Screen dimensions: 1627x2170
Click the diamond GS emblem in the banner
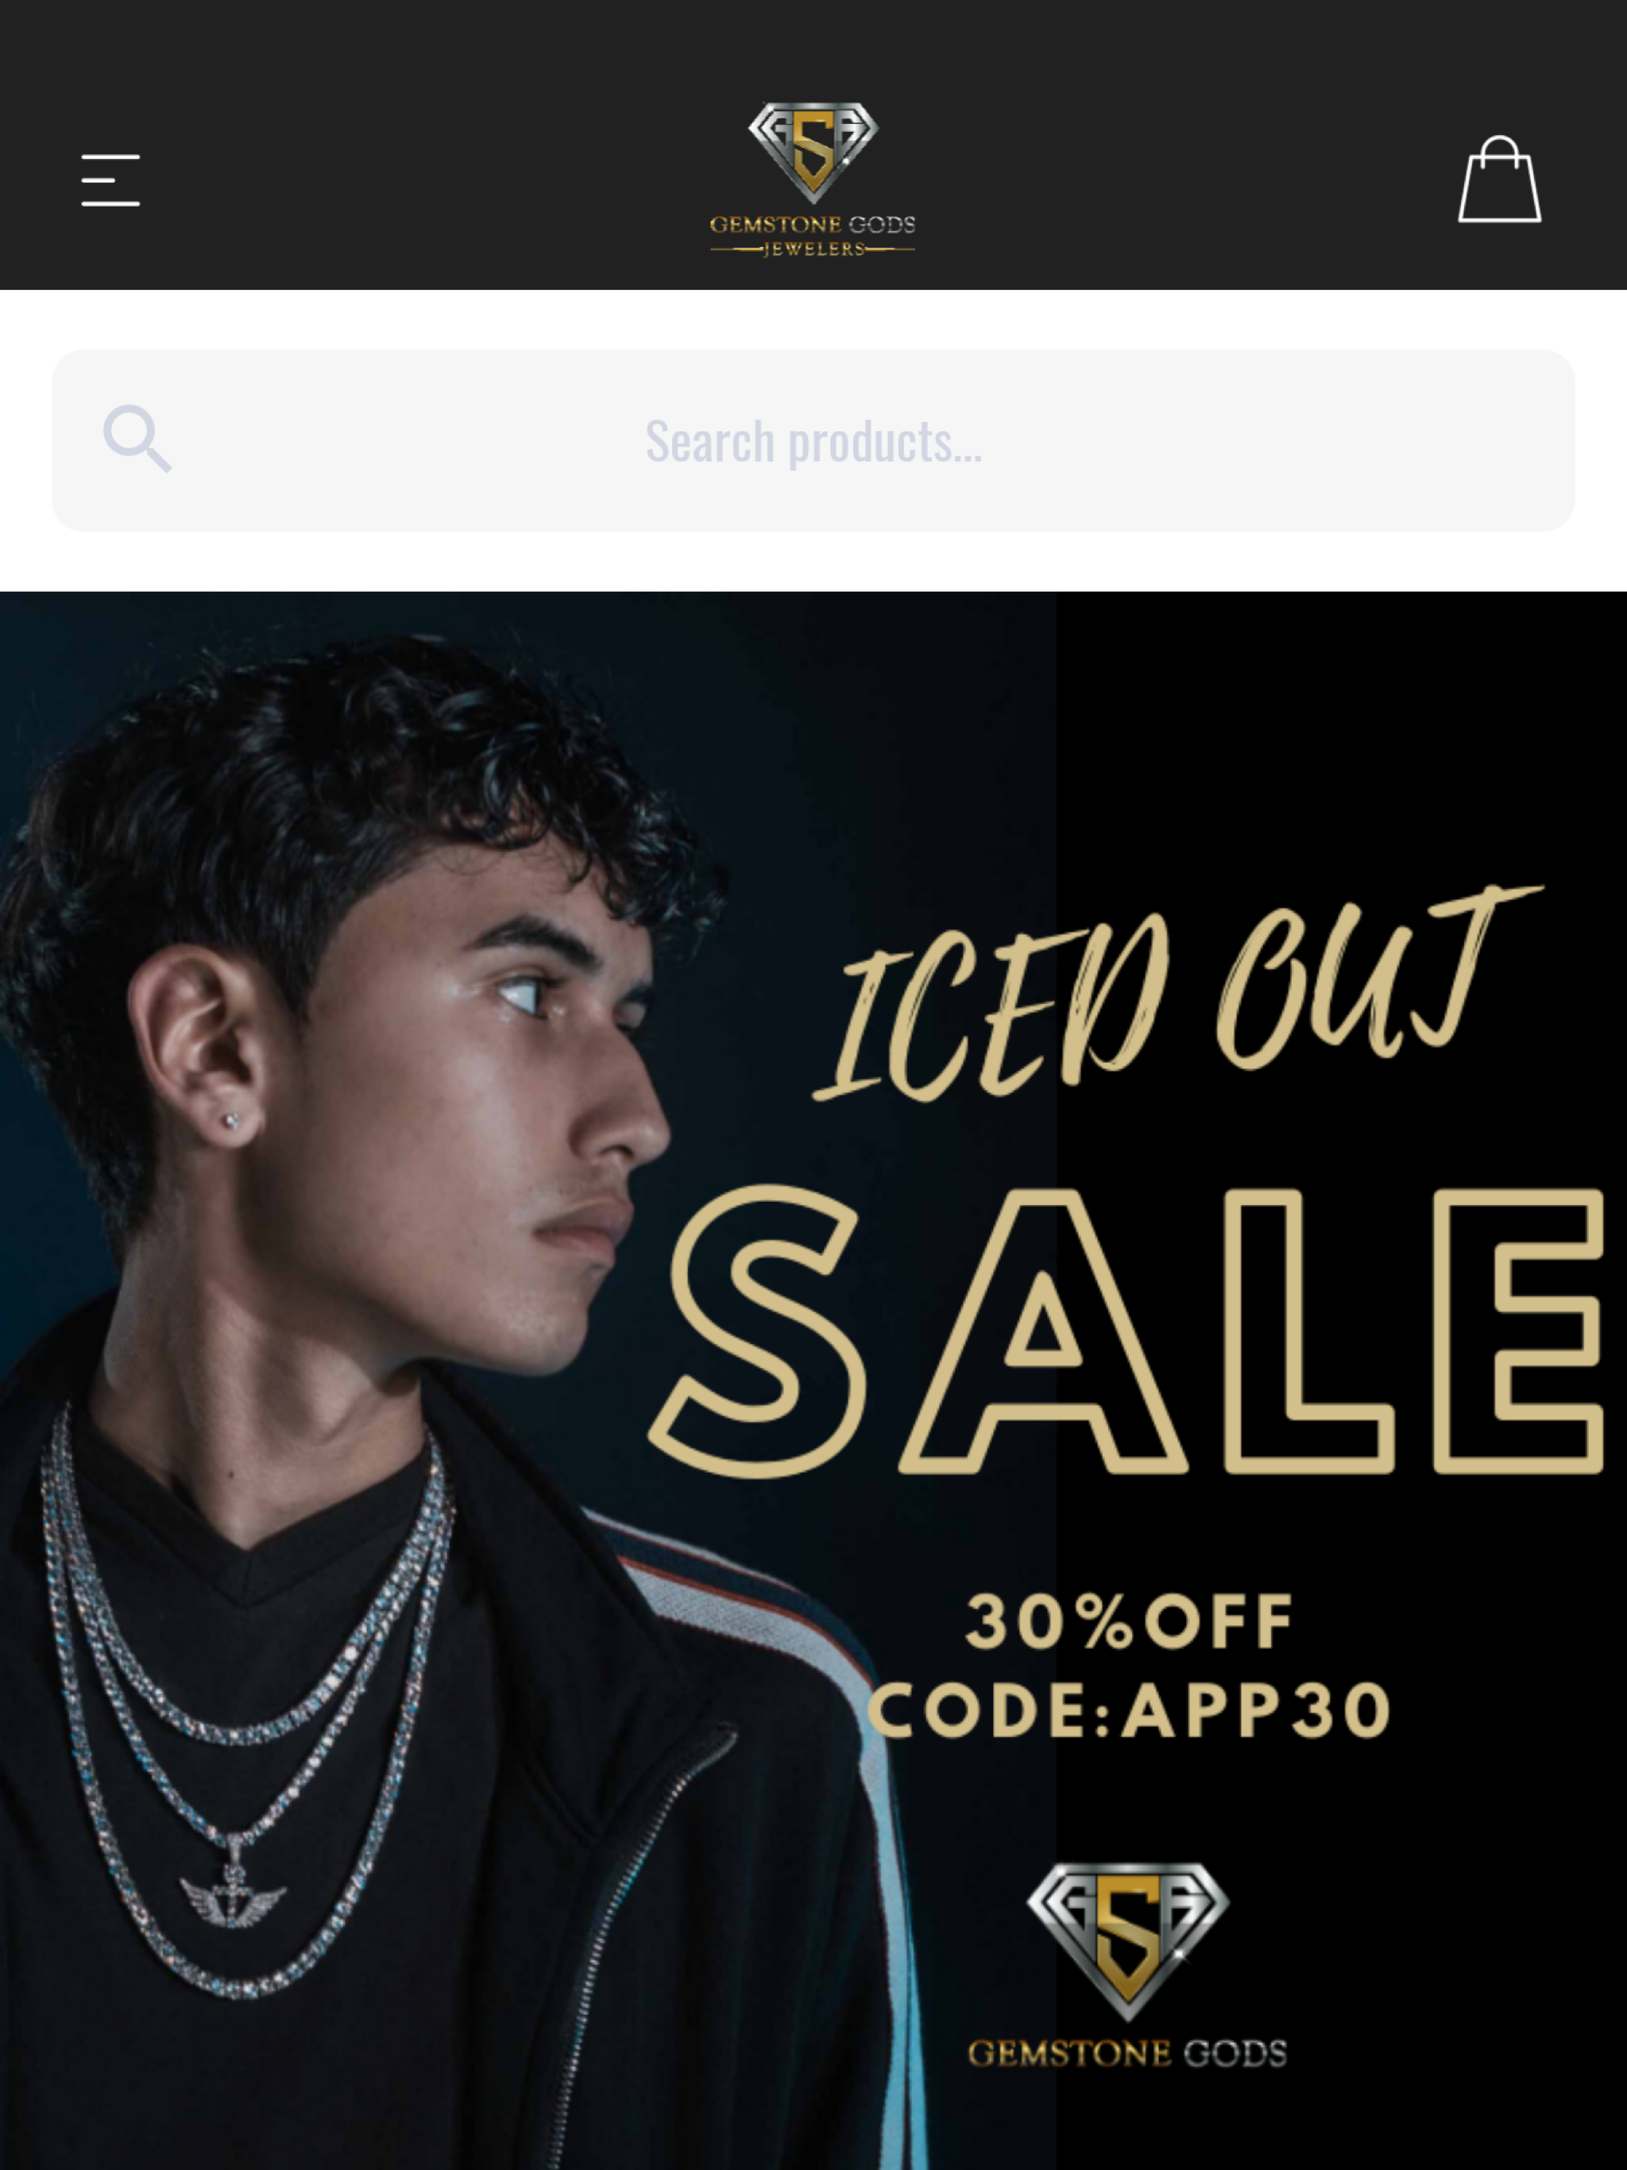point(1127,1941)
